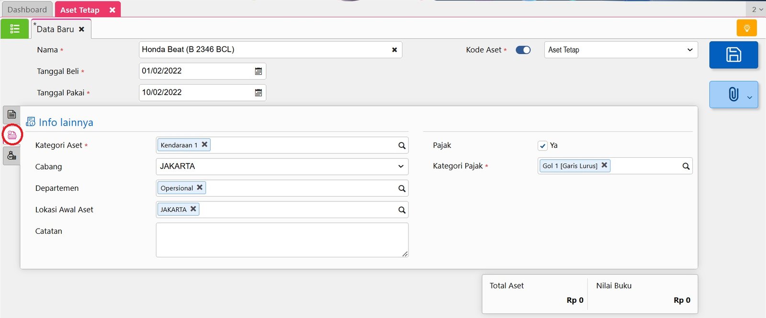The height and width of the screenshot is (318, 766).
Task: Click the orange lightbulb hint icon
Action: pos(746,28)
